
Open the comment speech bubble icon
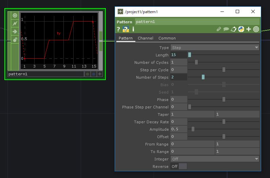pyautogui.click(x=226, y=29)
